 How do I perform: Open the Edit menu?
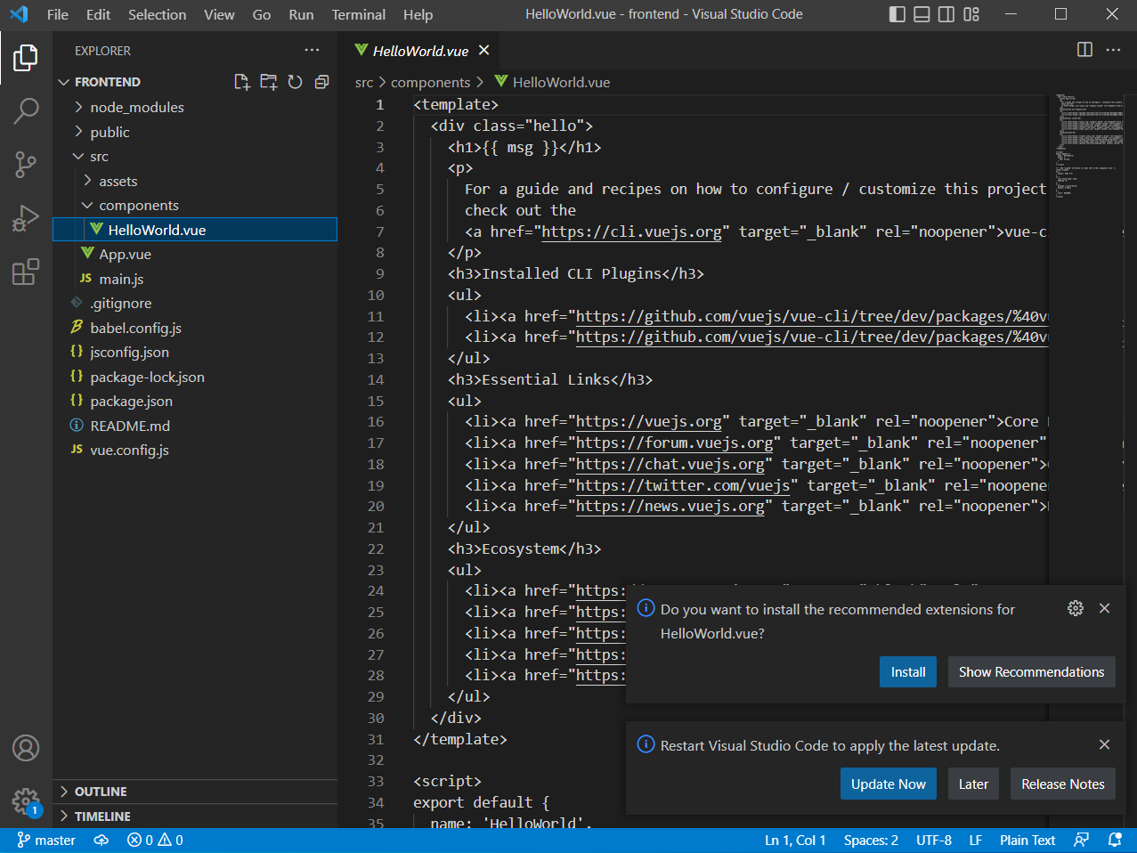98,14
